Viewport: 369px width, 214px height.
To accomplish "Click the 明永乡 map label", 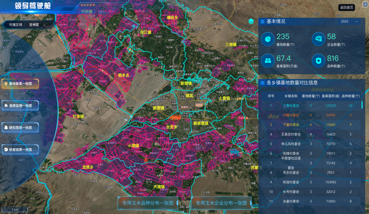I will click(x=124, y=75).
